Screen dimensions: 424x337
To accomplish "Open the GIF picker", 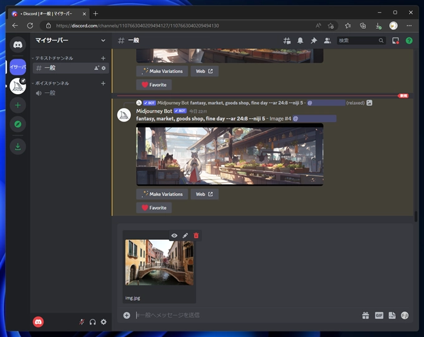I will pyautogui.click(x=379, y=315).
